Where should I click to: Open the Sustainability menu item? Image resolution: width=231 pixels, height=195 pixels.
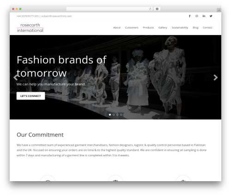180,28
